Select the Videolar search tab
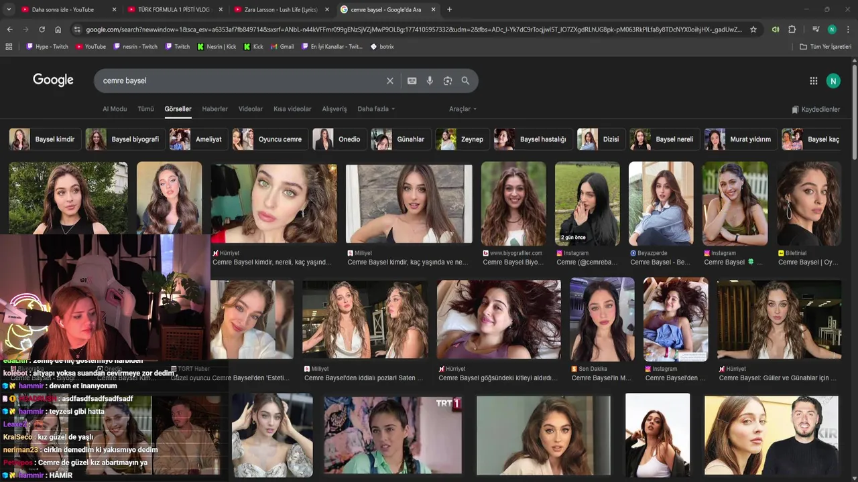This screenshot has width=858, height=482. click(251, 109)
